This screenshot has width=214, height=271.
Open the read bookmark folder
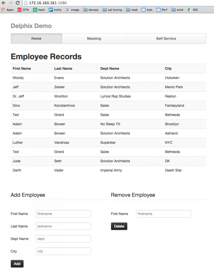[x=132, y=10]
